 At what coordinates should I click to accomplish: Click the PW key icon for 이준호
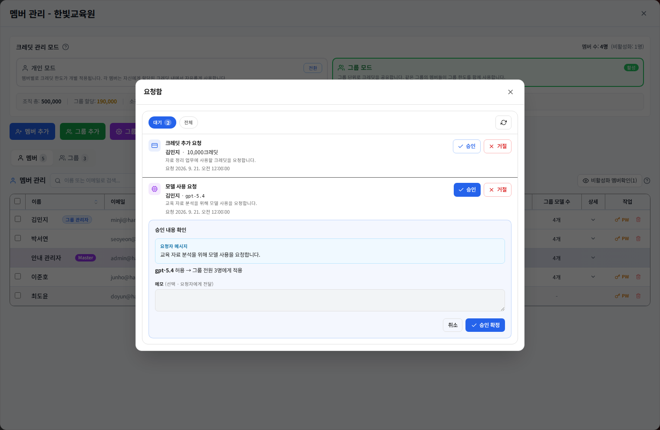point(622,277)
